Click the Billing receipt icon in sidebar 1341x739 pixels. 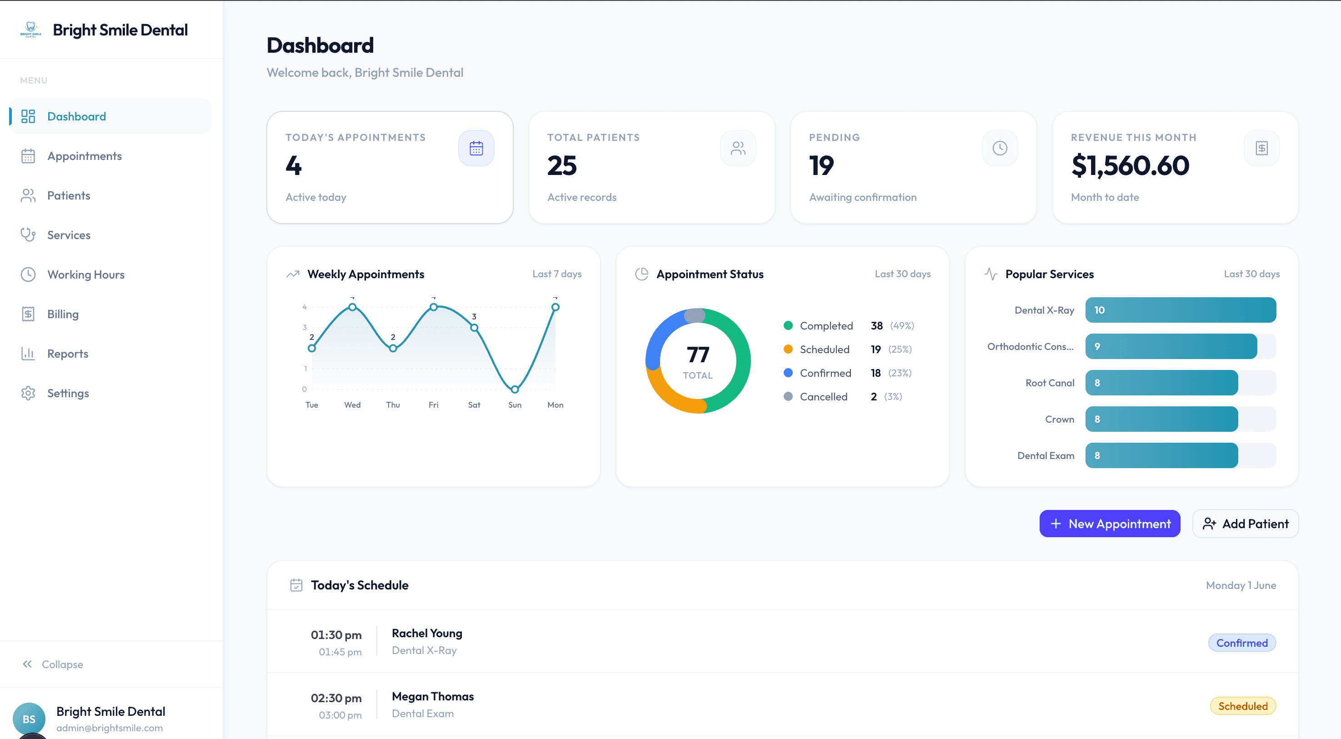tap(28, 314)
